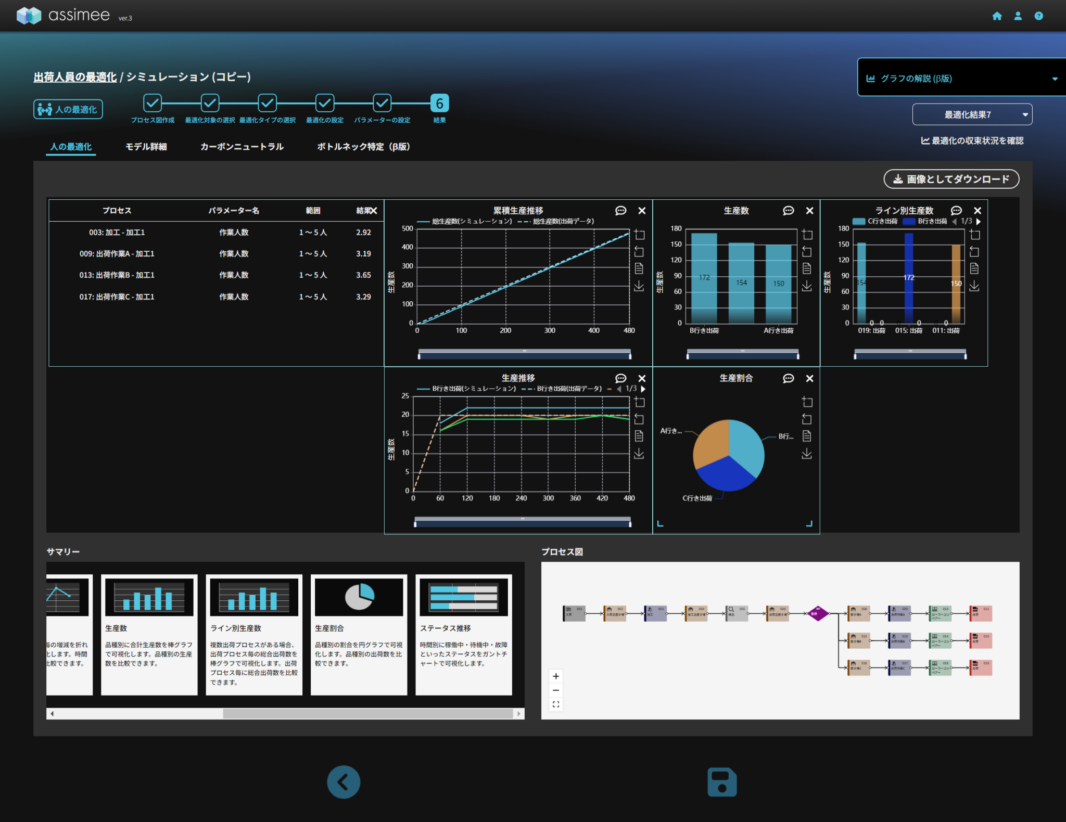Click fullscreen icon in プロセス図 panel
This screenshot has height=822, width=1066.
click(556, 704)
